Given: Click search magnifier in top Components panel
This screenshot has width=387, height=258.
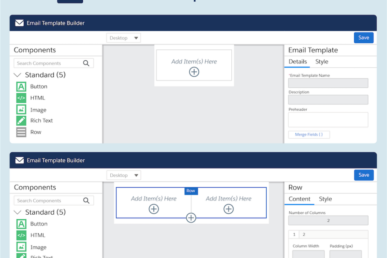Looking at the screenshot, I should click(x=86, y=63).
